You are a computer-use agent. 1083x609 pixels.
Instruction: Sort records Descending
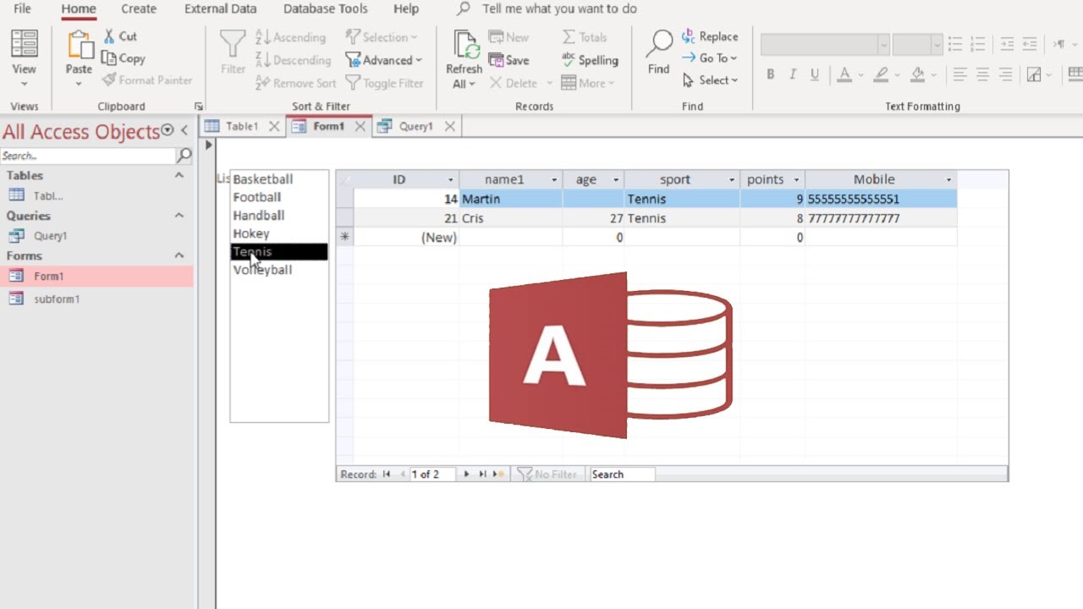(x=293, y=60)
